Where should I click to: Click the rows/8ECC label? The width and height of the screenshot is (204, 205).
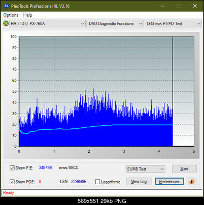pos(69,167)
